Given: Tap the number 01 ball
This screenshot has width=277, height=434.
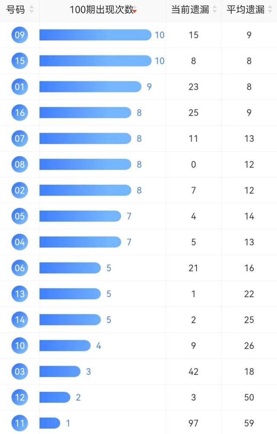Looking at the screenshot, I should click(x=19, y=86).
